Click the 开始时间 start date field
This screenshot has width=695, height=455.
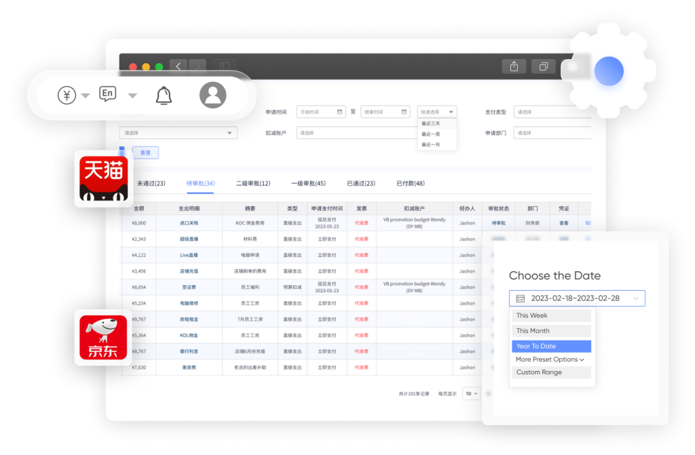[321, 112]
